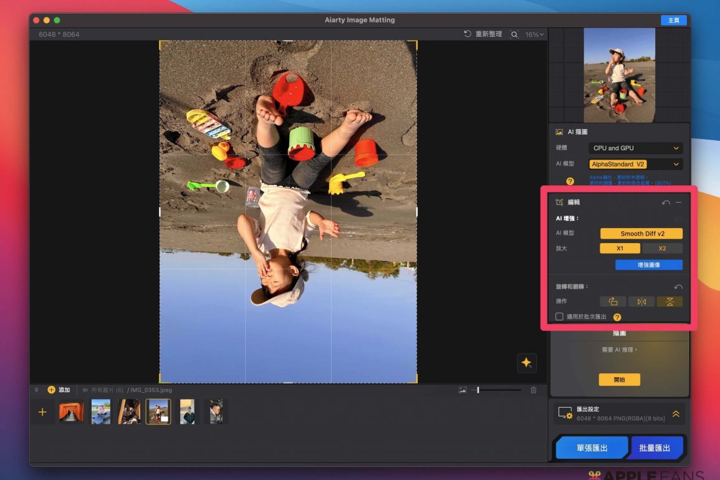The height and width of the screenshot is (480, 720).
Task: Collapse the 編輯 panel with minus icon
Action: pyautogui.click(x=679, y=203)
